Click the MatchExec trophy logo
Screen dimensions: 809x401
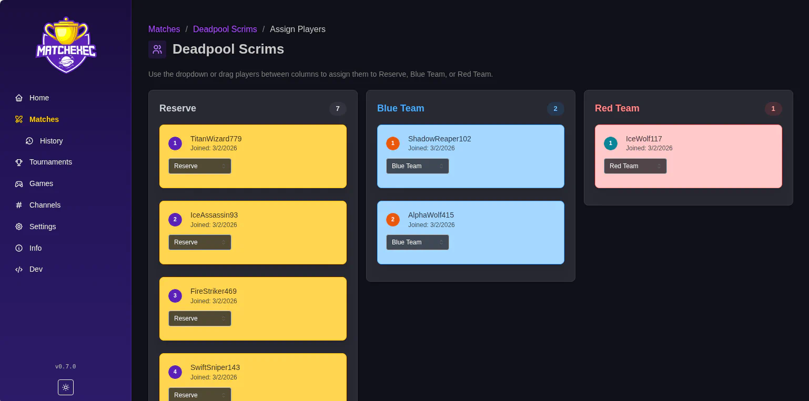click(x=66, y=45)
